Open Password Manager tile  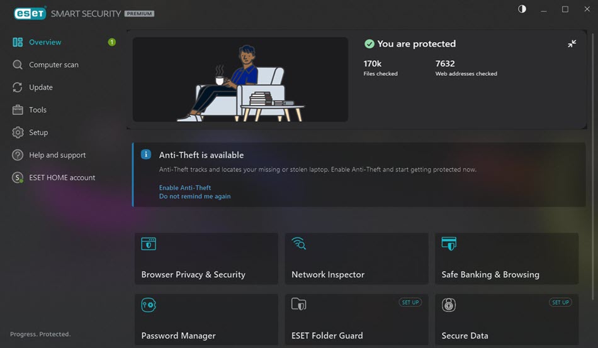206,320
